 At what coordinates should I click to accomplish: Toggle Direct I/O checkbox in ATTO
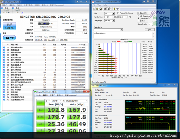coord(138,13)
